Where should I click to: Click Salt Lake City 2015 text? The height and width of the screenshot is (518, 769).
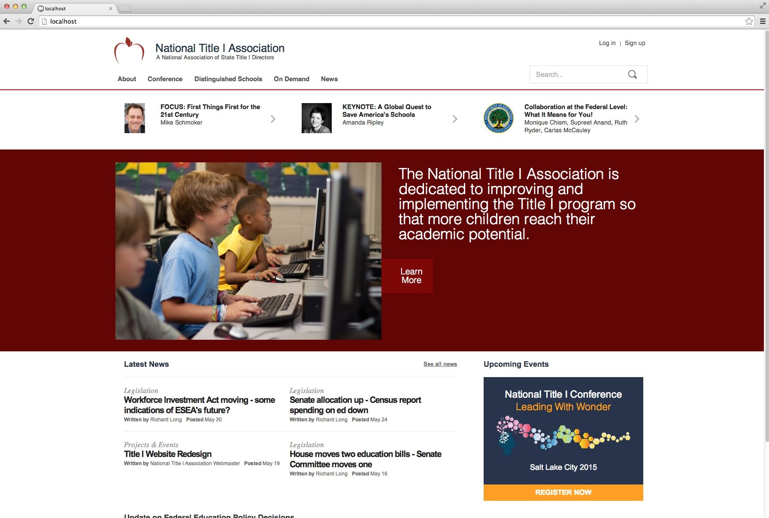click(x=563, y=467)
